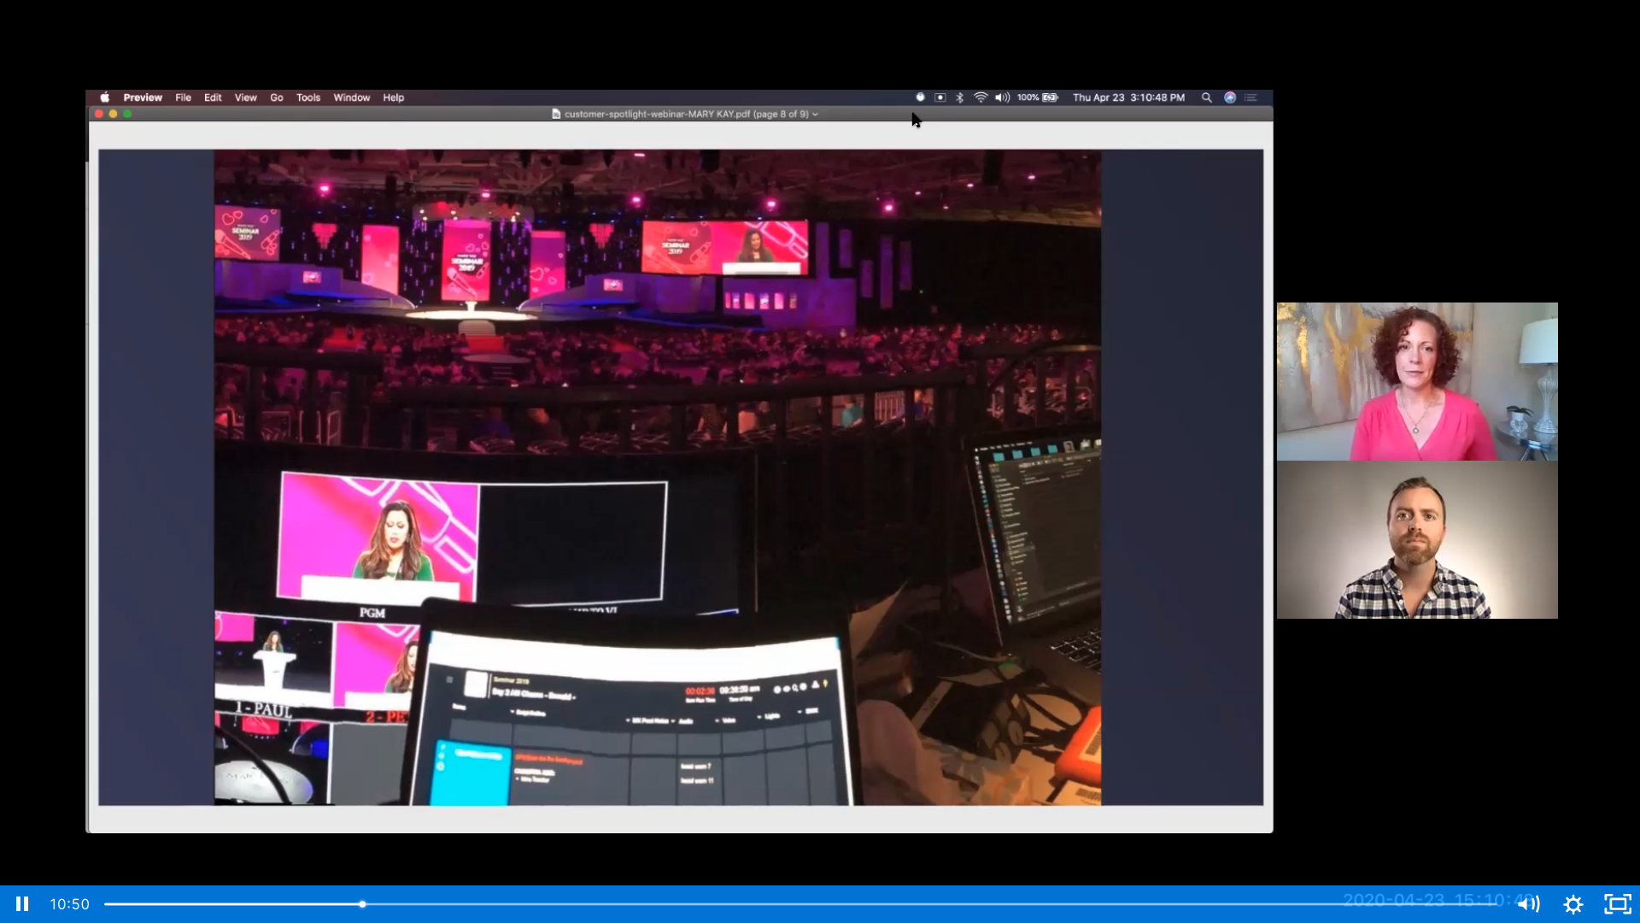Open the Window menu

coord(352,97)
